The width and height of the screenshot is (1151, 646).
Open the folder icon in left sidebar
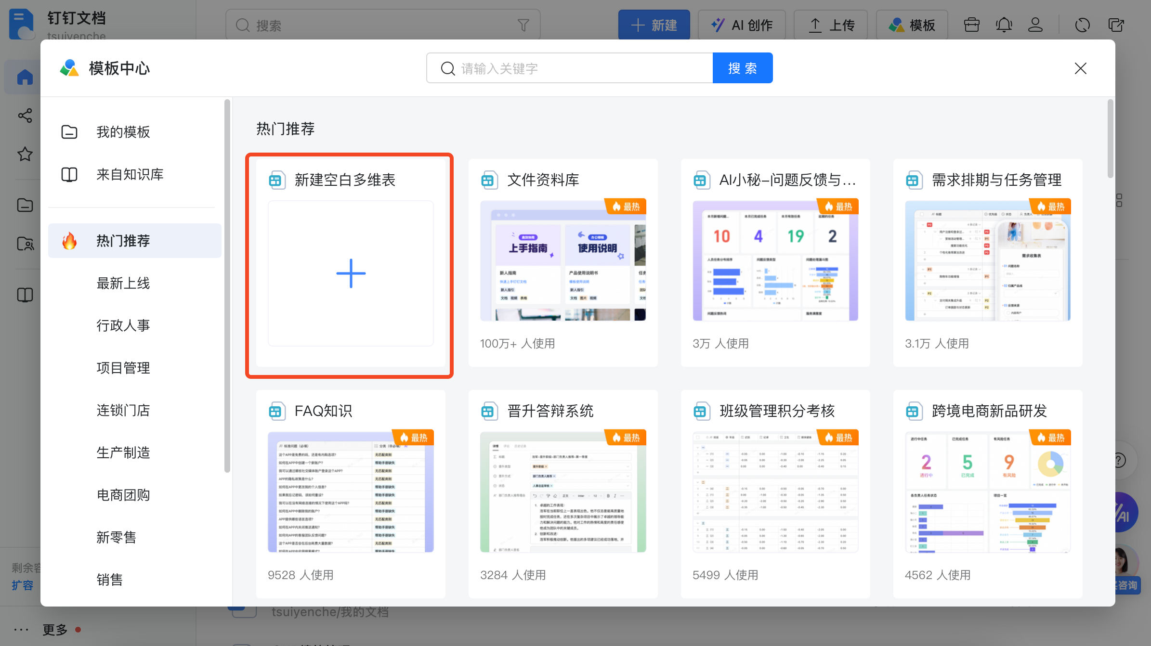(x=24, y=205)
